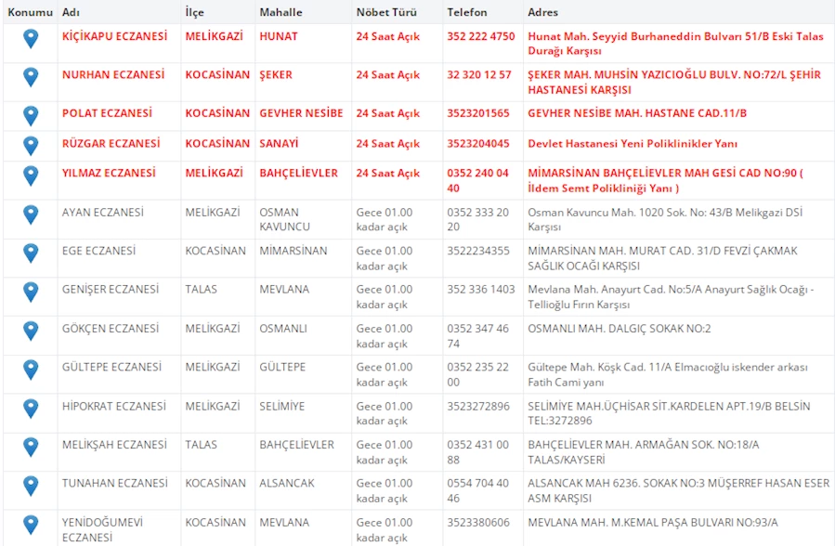Open location pin for Nurhan Eczanesi
The width and height of the screenshot is (835, 546).
point(31,77)
